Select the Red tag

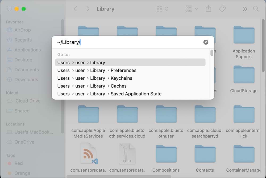tap(15, 163)
